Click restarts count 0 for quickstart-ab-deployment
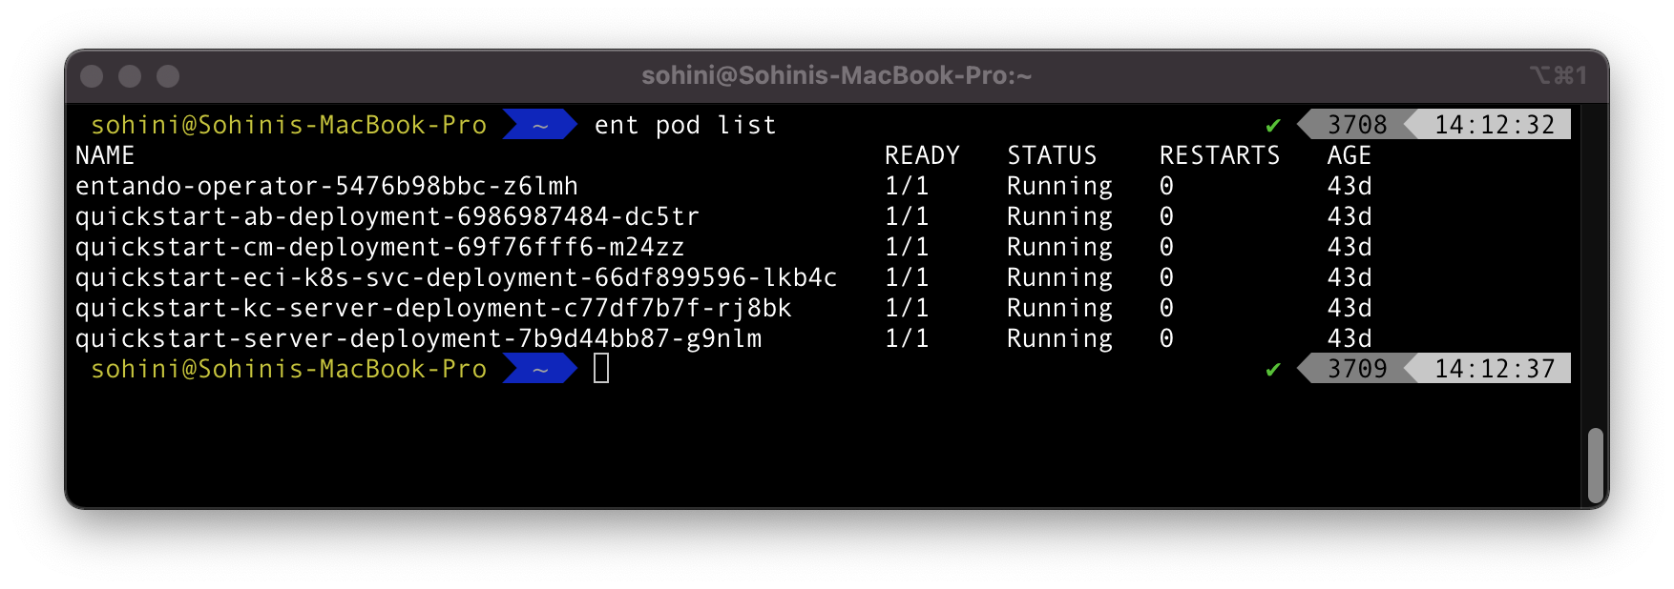This screenshot has width=1674, height=589. 1166,216
